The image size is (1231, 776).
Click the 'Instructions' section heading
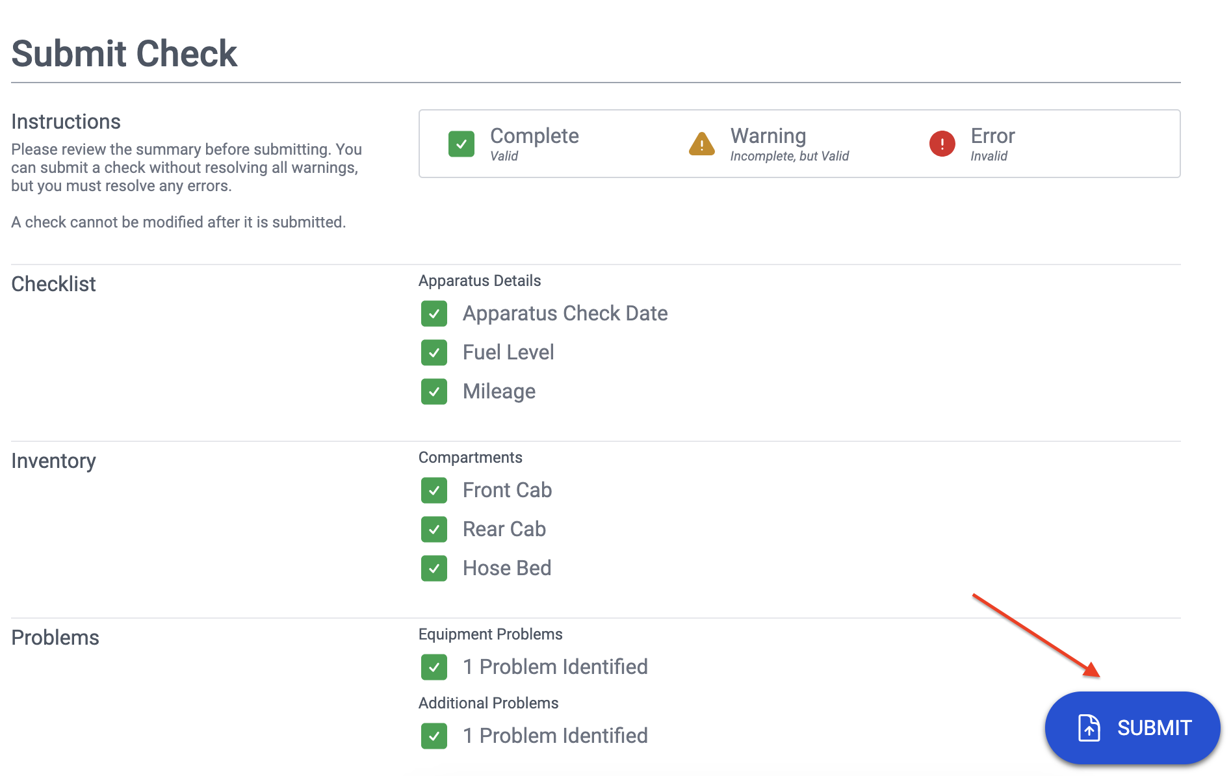66,122
